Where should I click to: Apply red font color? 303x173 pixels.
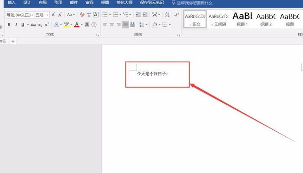pyautogui.click(x=77, y=25)
